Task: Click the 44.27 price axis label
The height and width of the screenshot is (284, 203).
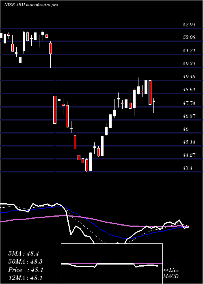Action: coord(189,155)
